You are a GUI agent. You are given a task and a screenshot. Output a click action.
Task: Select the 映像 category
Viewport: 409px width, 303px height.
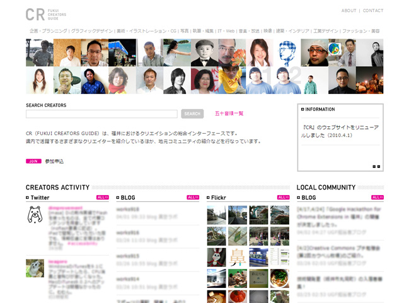(268, 31)
